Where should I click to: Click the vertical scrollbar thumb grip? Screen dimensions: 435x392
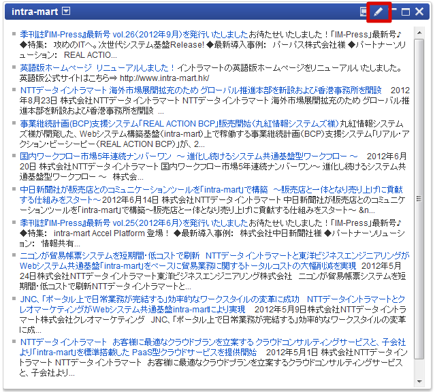pos(419,199)
